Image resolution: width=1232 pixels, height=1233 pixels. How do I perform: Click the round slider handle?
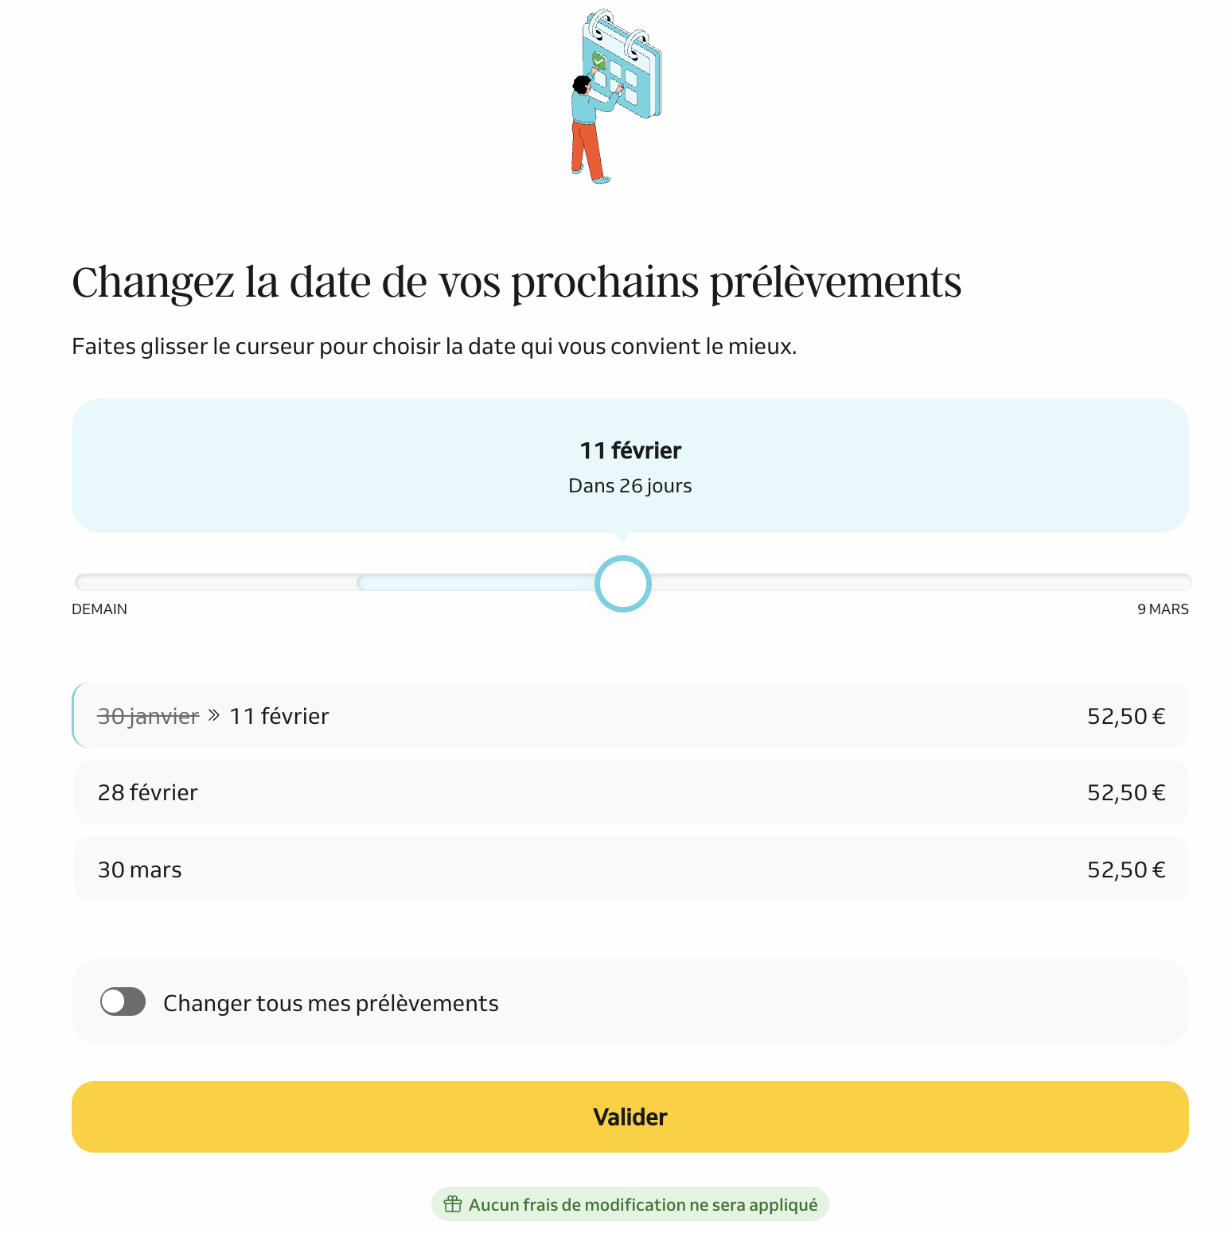coord(623,584)
